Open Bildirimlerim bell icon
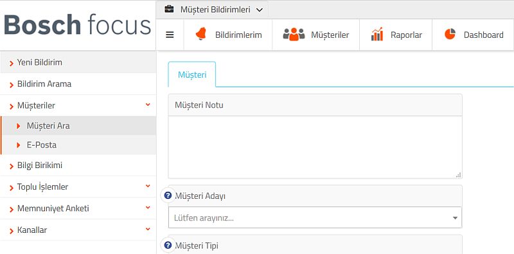The image size is (514, 254). pyautogui.click(x=200, y=35)
